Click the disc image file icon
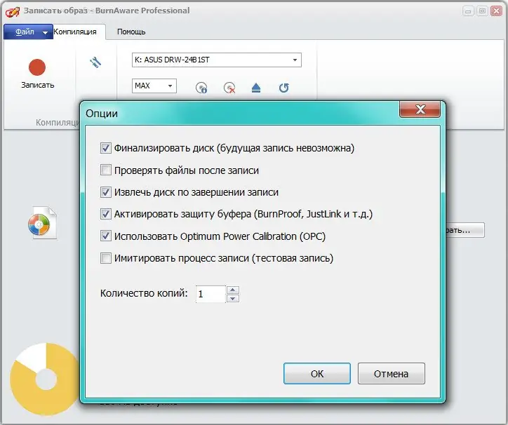Viewport: 508px width, 425px height. 42,223
